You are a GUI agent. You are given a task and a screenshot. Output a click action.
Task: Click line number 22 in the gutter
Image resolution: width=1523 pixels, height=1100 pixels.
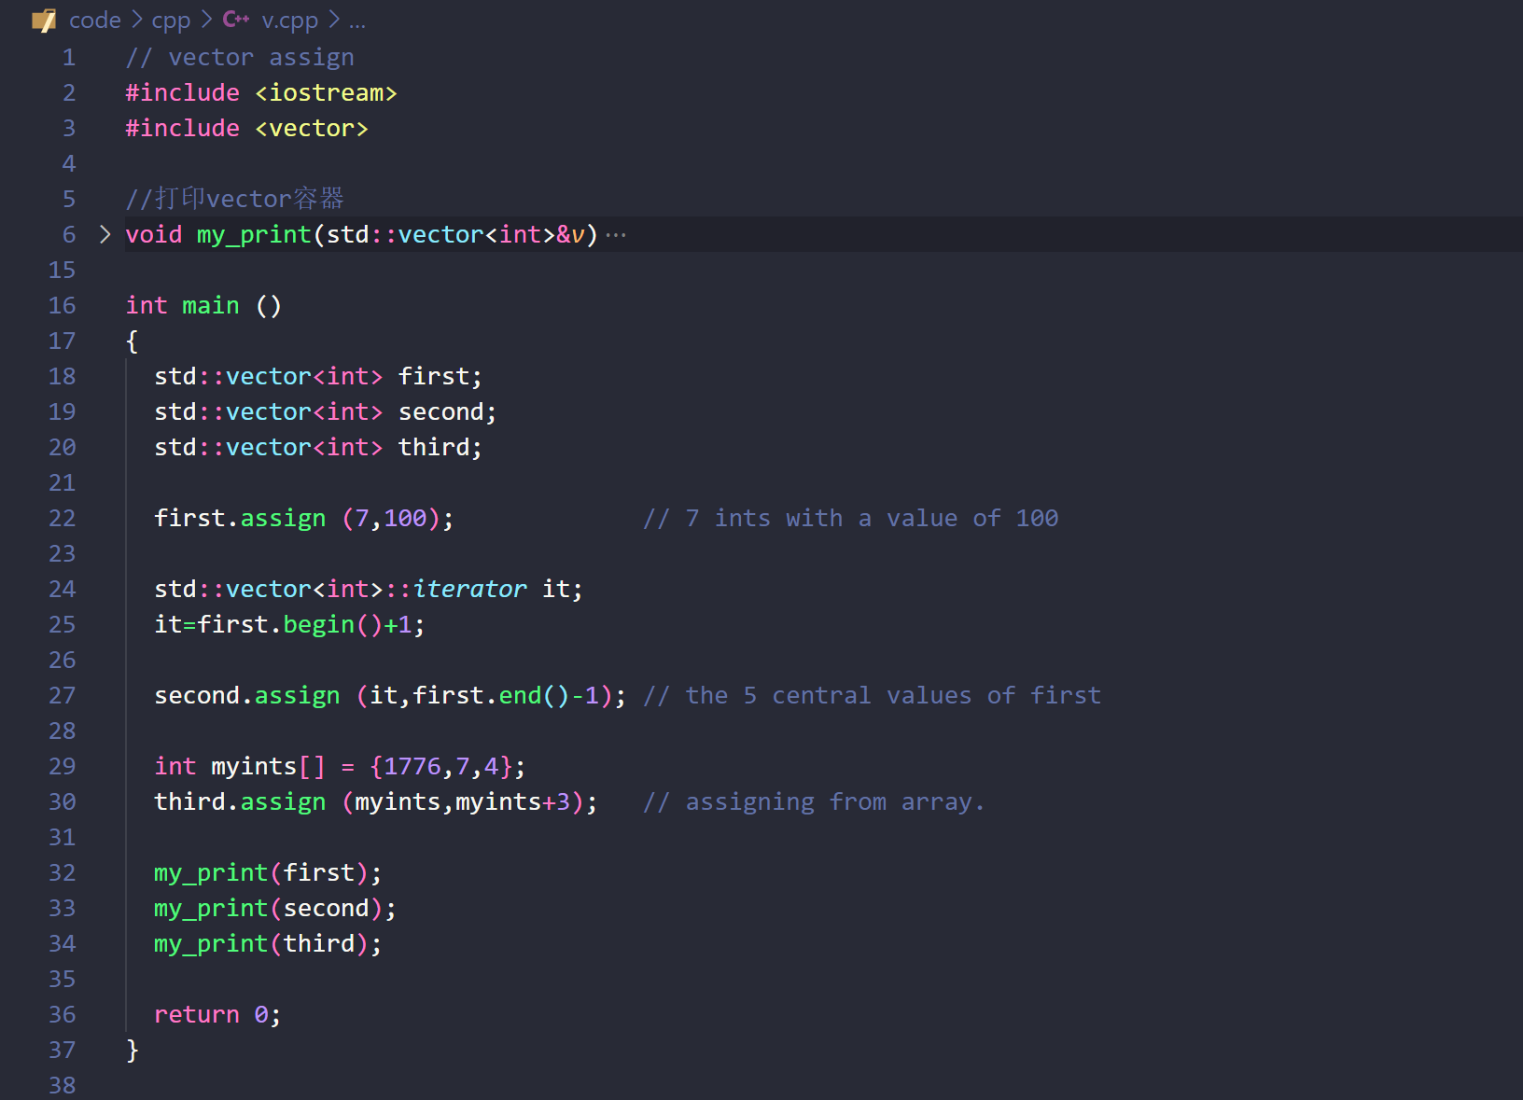pos(62,518)
